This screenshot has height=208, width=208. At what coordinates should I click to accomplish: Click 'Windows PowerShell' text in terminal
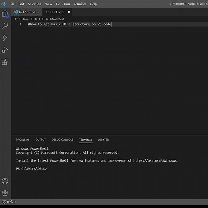[x=32, y=148]
